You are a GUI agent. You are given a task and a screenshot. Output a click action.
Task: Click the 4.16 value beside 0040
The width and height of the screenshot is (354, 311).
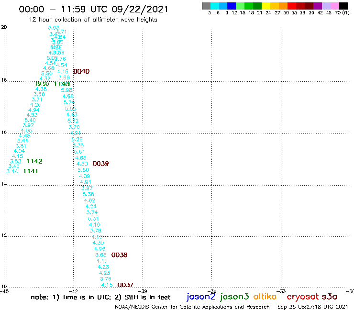(x=63, y=71)
